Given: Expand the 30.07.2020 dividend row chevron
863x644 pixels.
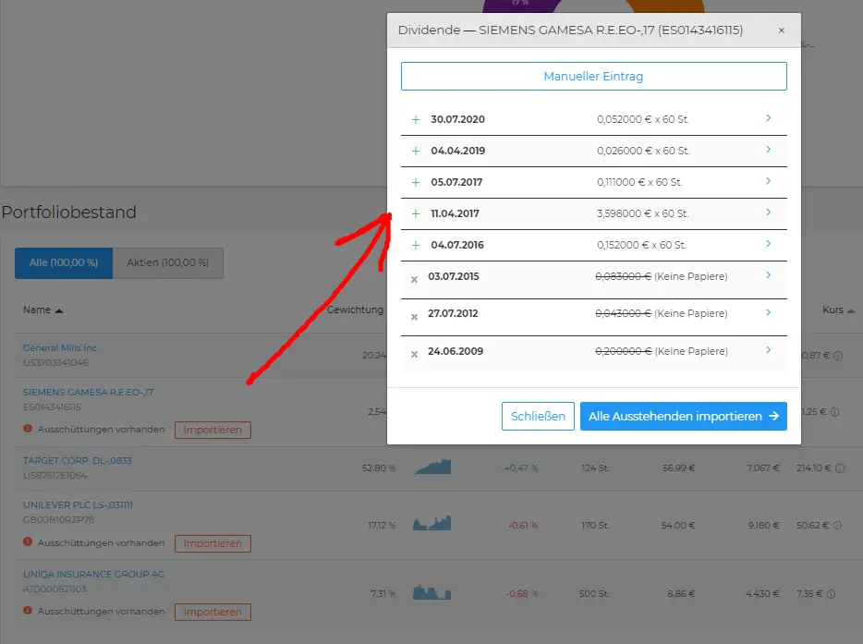Looking at the screenshot, I should 769,117.
